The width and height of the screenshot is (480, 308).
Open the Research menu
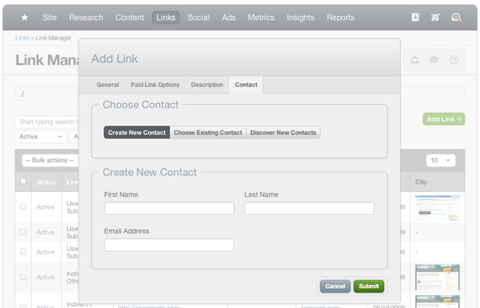[86, 18]
